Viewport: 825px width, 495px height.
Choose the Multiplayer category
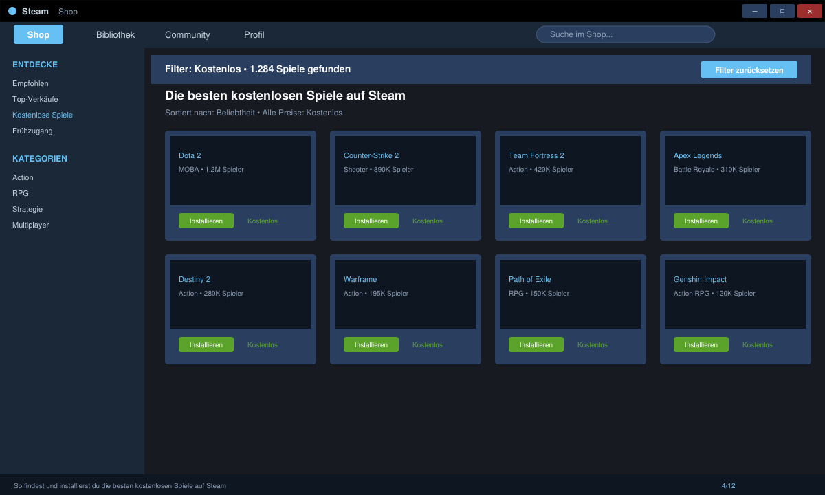[31, 225]
